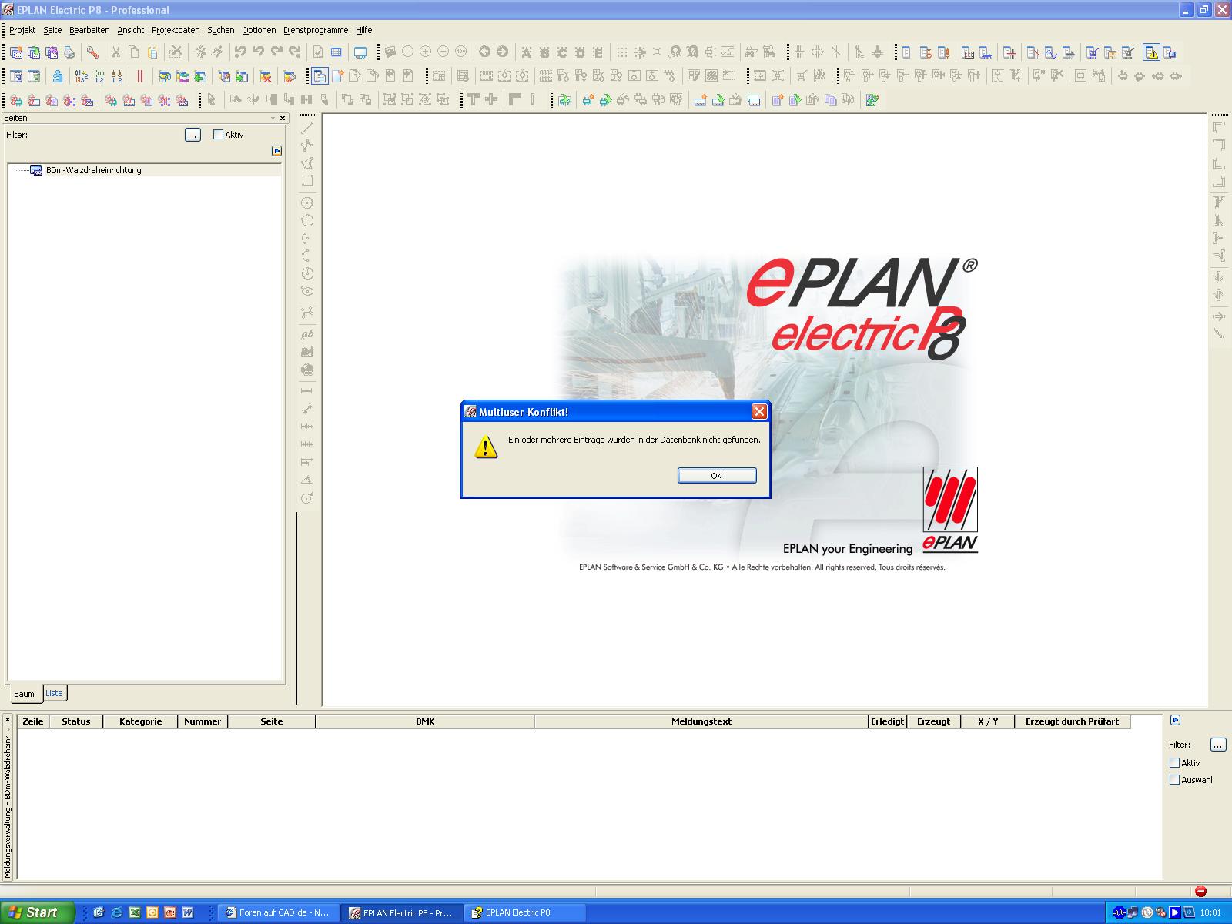Switch to Foren auf CAD.de taskbar window
The height and width of the screenshot is (924, 1232).
(279, 912)
